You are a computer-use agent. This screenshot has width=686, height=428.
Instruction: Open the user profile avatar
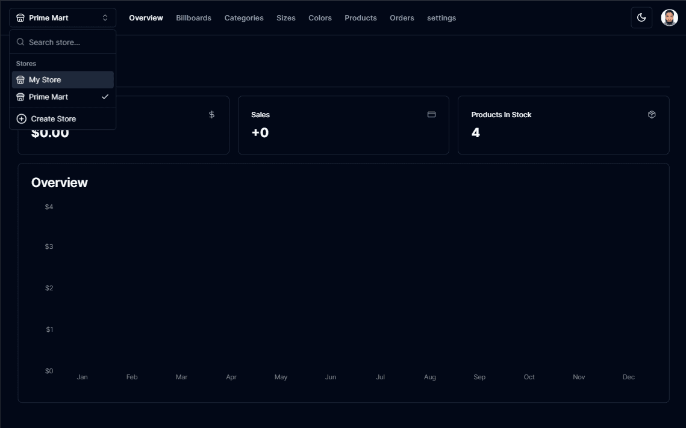coord(669,18)
